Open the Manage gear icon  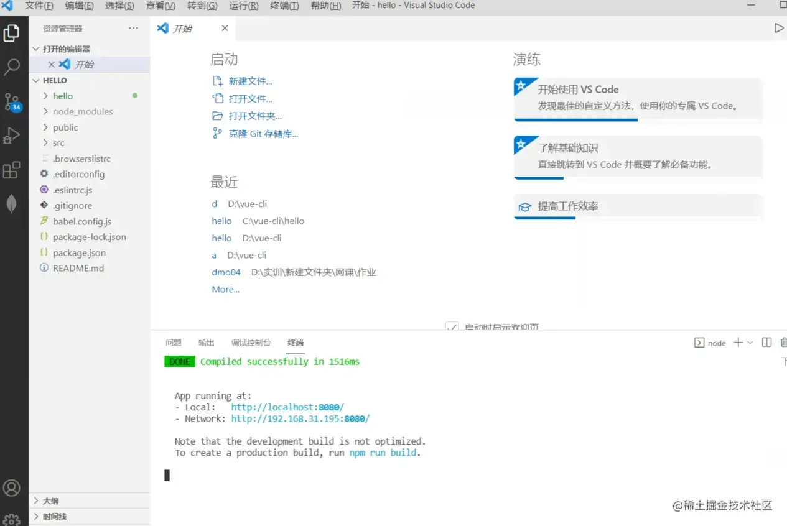pyautogui.click(x=11, y=519)
